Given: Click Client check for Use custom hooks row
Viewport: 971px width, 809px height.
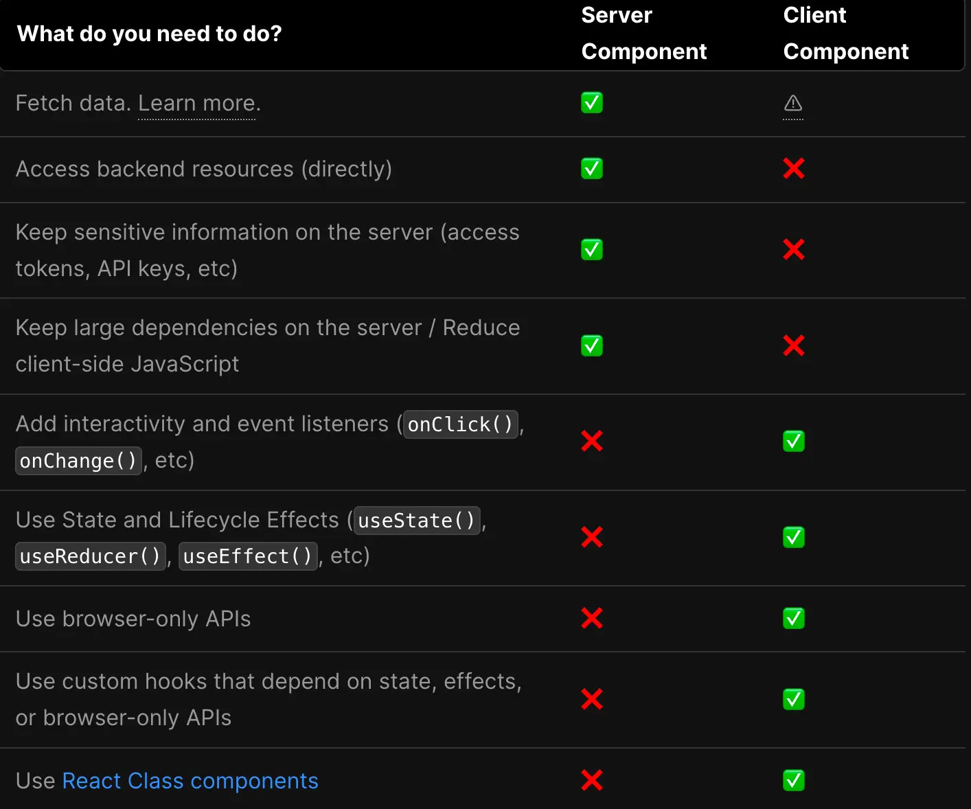Looking at the screenshot, I should [x=794, y=699].
